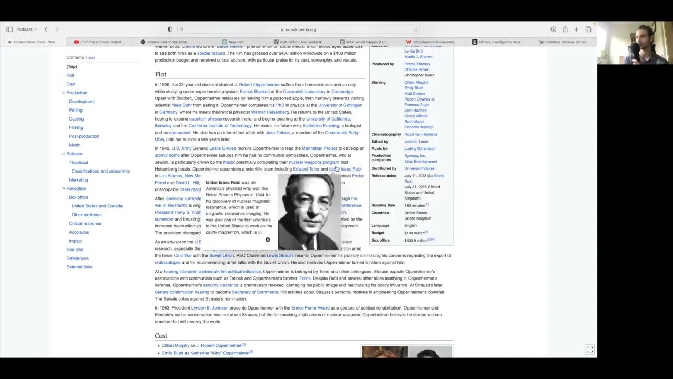Open the Safari downloads icon
673x379 pixels.
[x=553, y=29]
